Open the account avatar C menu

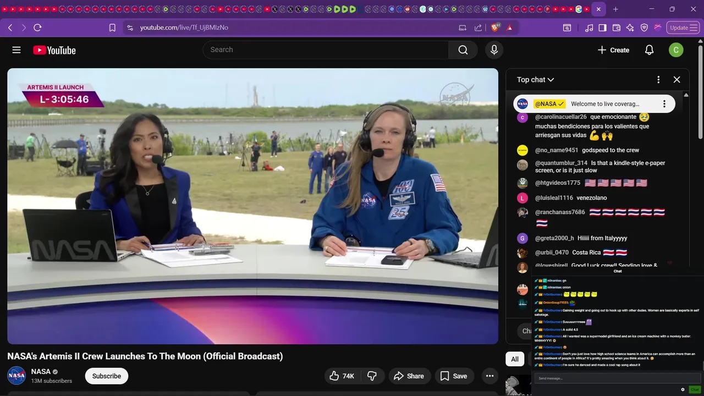click(676, 50)
